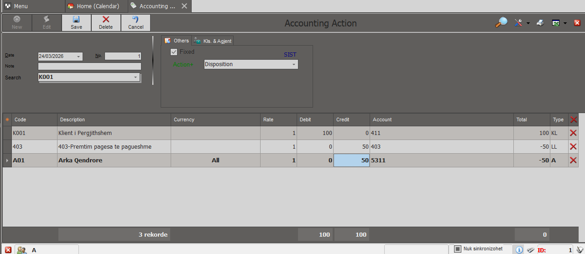Image resolution: width=585 pixels, height=254 pixels.
Task: Toggle the Nuk sinkronizohet checkbox
Action: (458, 249)
